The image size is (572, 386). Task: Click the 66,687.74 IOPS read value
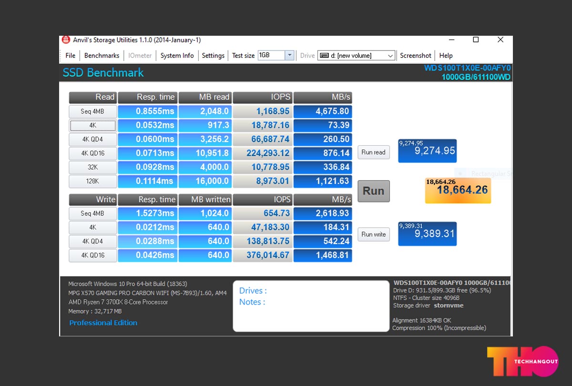tap(263, 140)
